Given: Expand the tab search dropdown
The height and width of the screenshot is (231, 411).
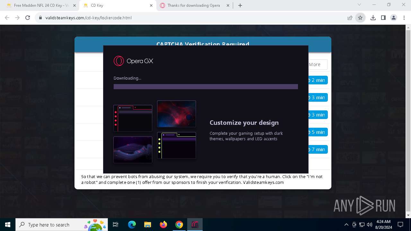Looking at the screenshot, I should click(x=359, y=5).
